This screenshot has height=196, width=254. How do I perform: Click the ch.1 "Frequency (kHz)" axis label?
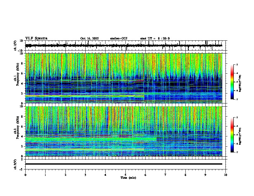[17, 75]
